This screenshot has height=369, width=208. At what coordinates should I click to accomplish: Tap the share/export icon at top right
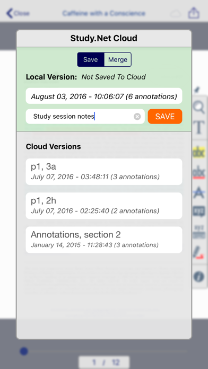click(194, 13)
